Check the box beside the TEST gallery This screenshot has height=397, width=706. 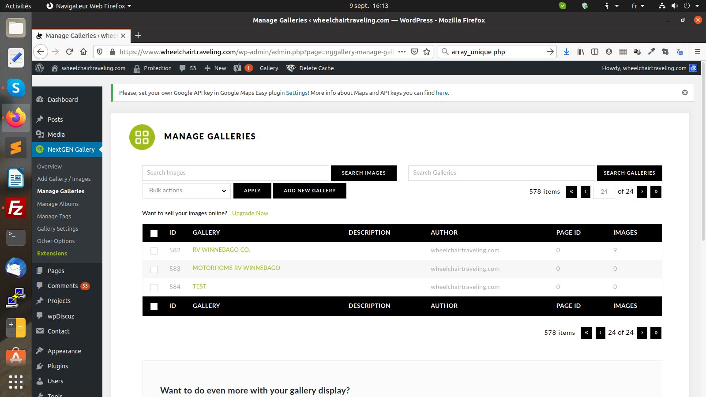click(154, 287)
